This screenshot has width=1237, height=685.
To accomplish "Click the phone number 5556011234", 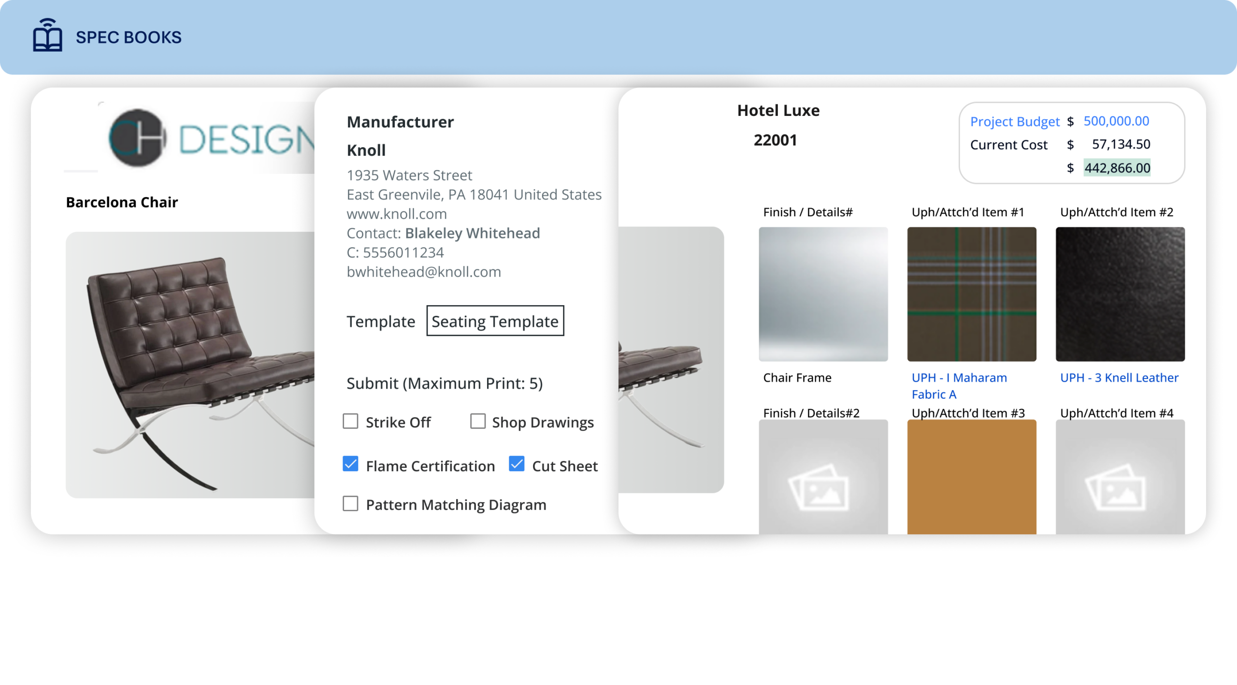I will tap(403, 252).
